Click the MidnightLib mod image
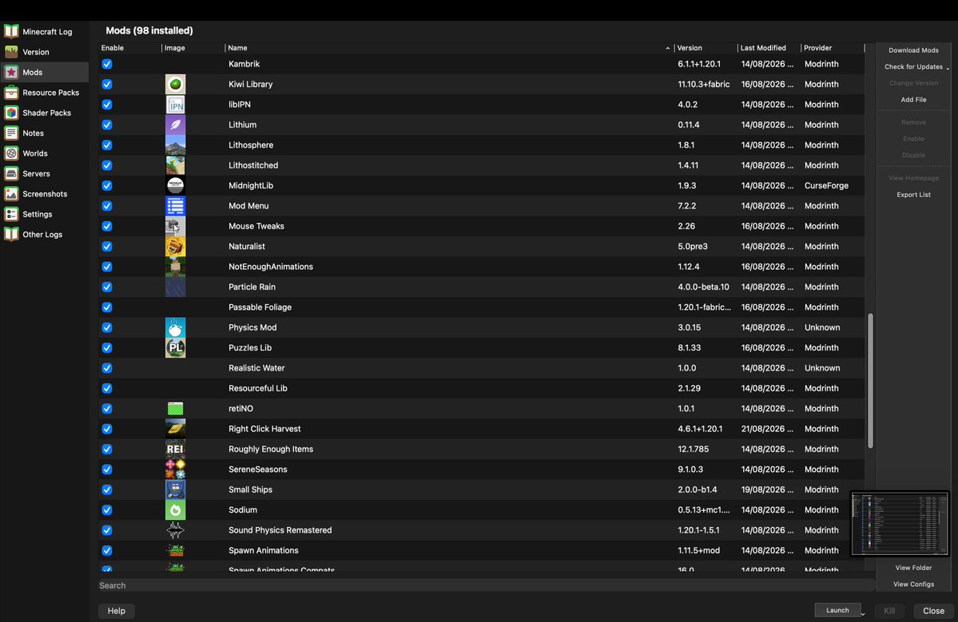This screenshot has height=622, width=958. click(x=175, y=185)
